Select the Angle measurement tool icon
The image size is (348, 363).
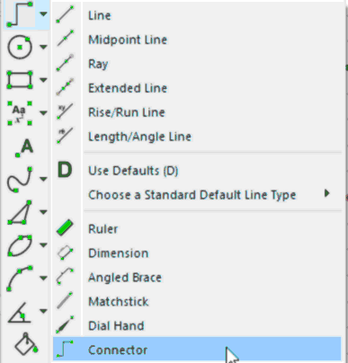pyautogui.click(x=20, y=311)
